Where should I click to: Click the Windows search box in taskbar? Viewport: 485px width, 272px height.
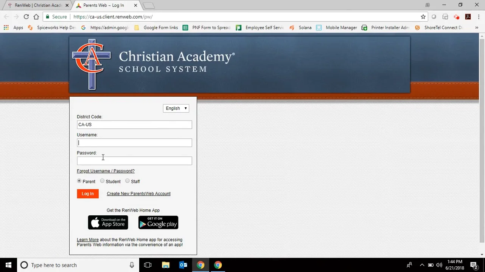pos(78,265)
